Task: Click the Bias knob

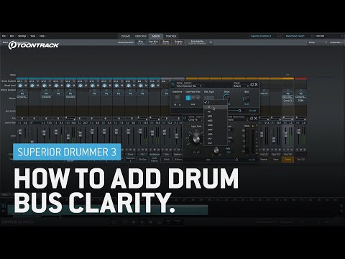Action: [247, 98]
